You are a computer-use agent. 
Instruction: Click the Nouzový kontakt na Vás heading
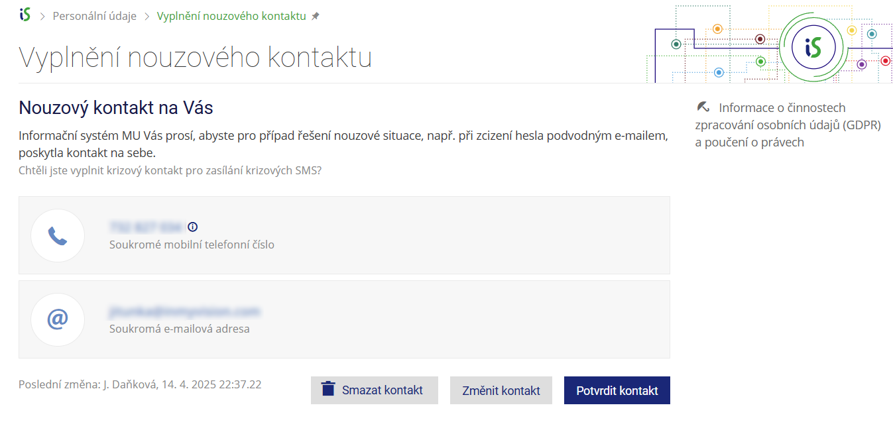(115, 107)
